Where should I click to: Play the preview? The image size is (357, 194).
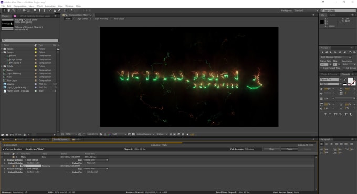click(x=331, y=52)
